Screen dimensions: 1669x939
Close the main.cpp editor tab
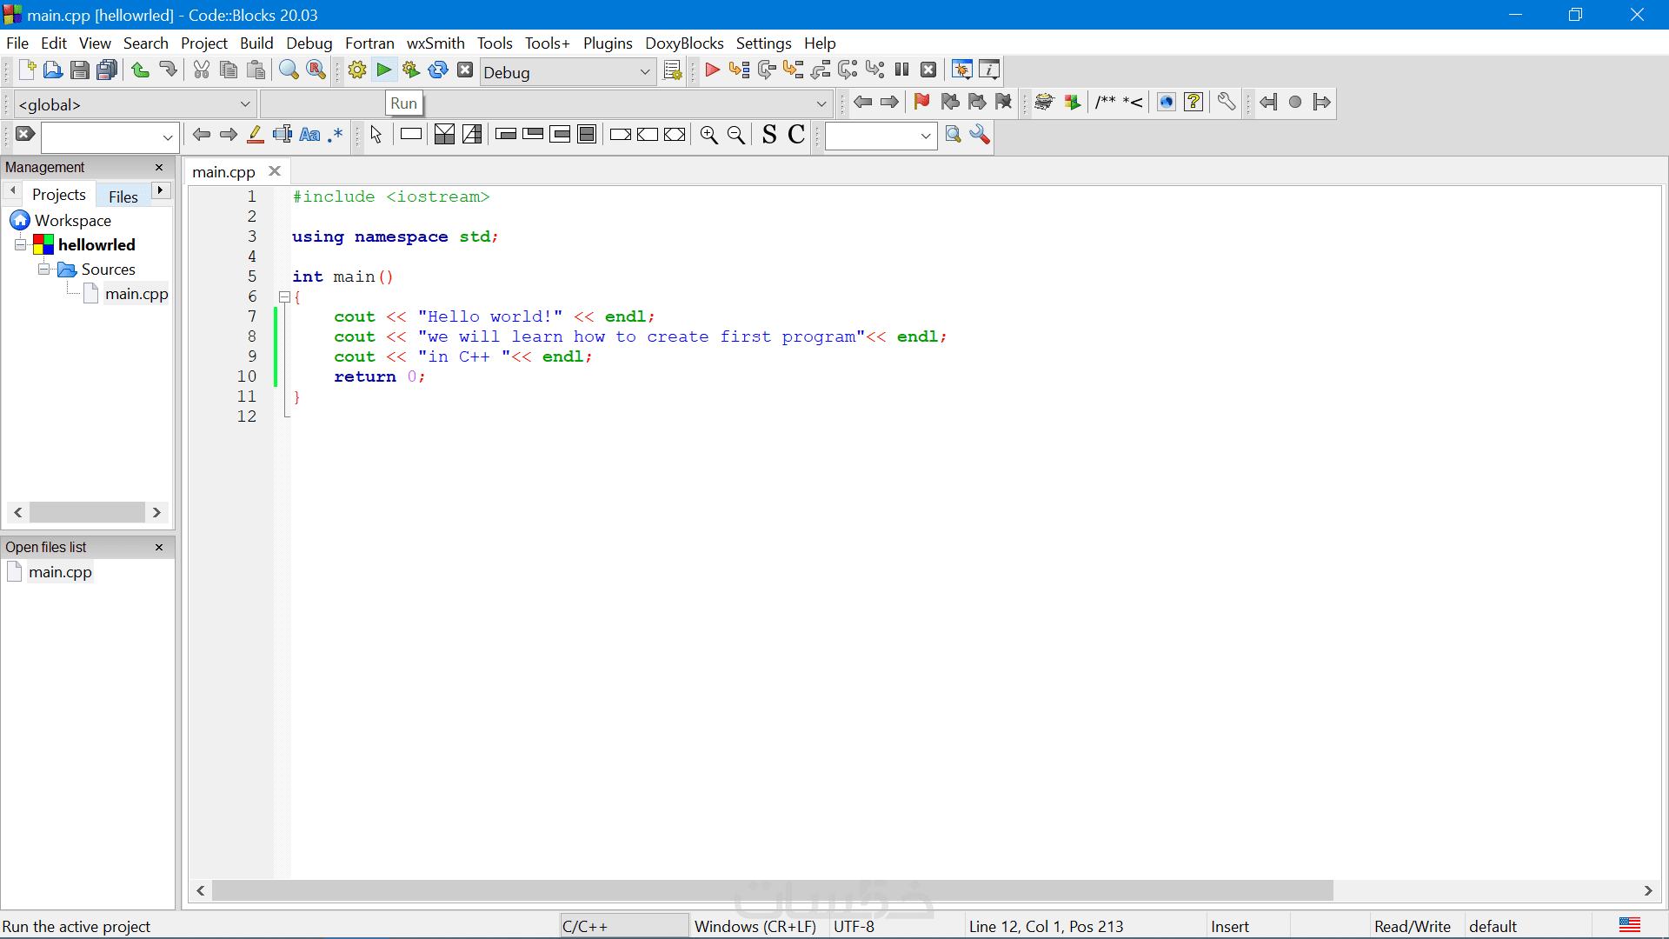pos(275,171)
